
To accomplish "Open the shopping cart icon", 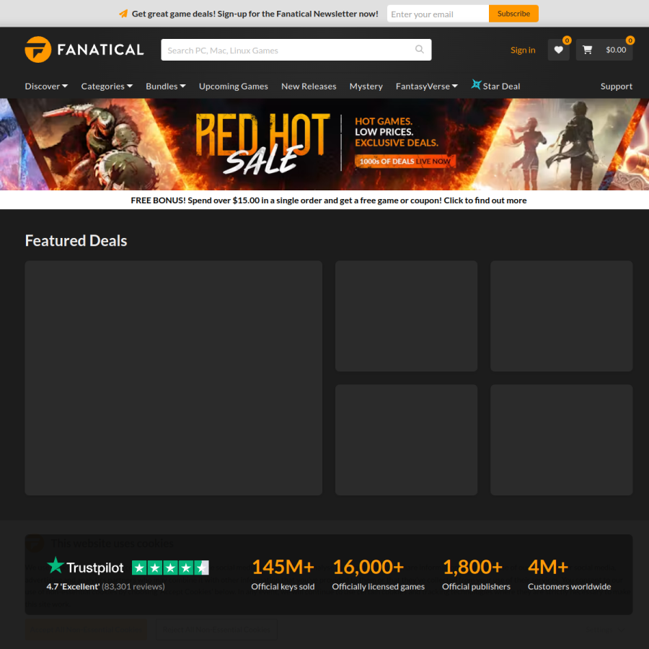I will pos(587,50).
